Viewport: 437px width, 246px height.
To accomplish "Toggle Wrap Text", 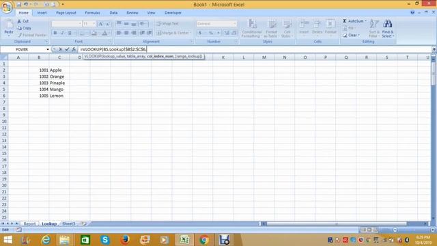I will pyautogui.click(x=167, y=24).
